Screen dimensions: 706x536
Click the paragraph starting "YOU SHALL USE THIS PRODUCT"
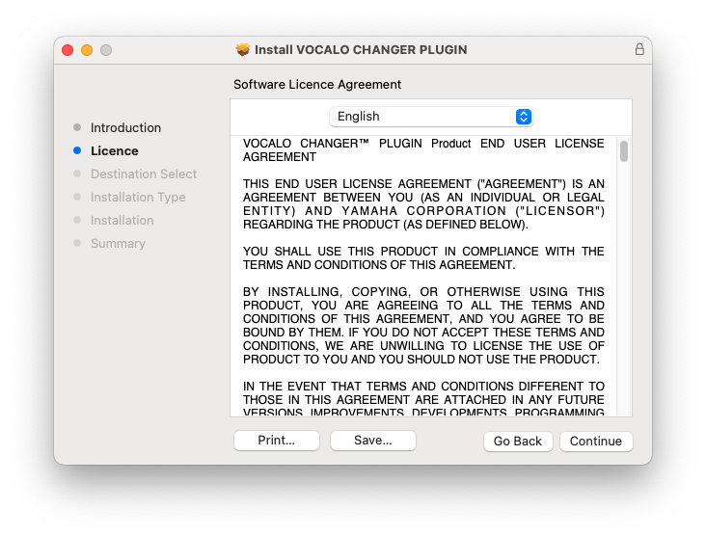(423, 257)
